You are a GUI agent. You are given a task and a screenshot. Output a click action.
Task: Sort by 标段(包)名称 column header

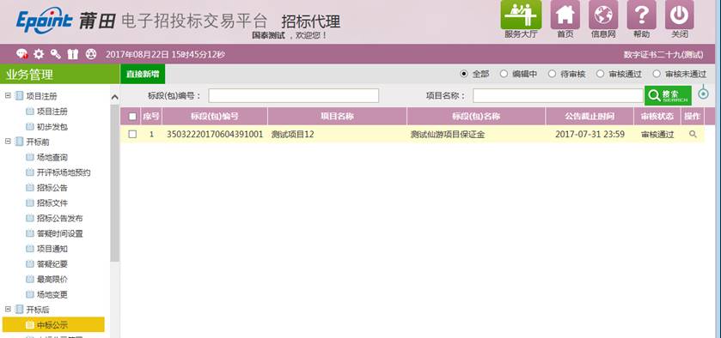pyautogui.click(x=476, y=116)
